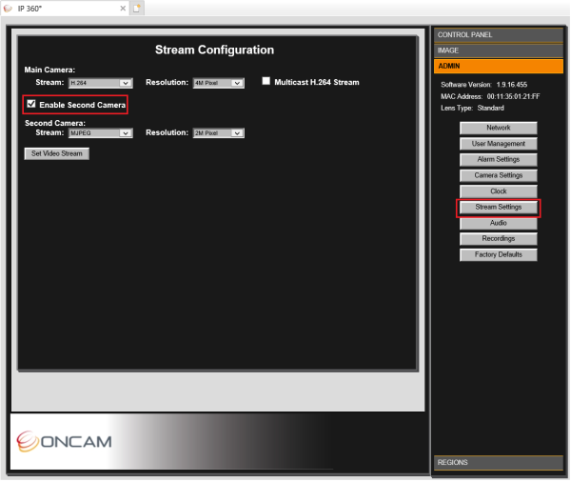Image resolution: width=571 pixels, height=482 pixels.
Task: Open the Main Camera Resolution dropdown
Action: click(219, 83)
